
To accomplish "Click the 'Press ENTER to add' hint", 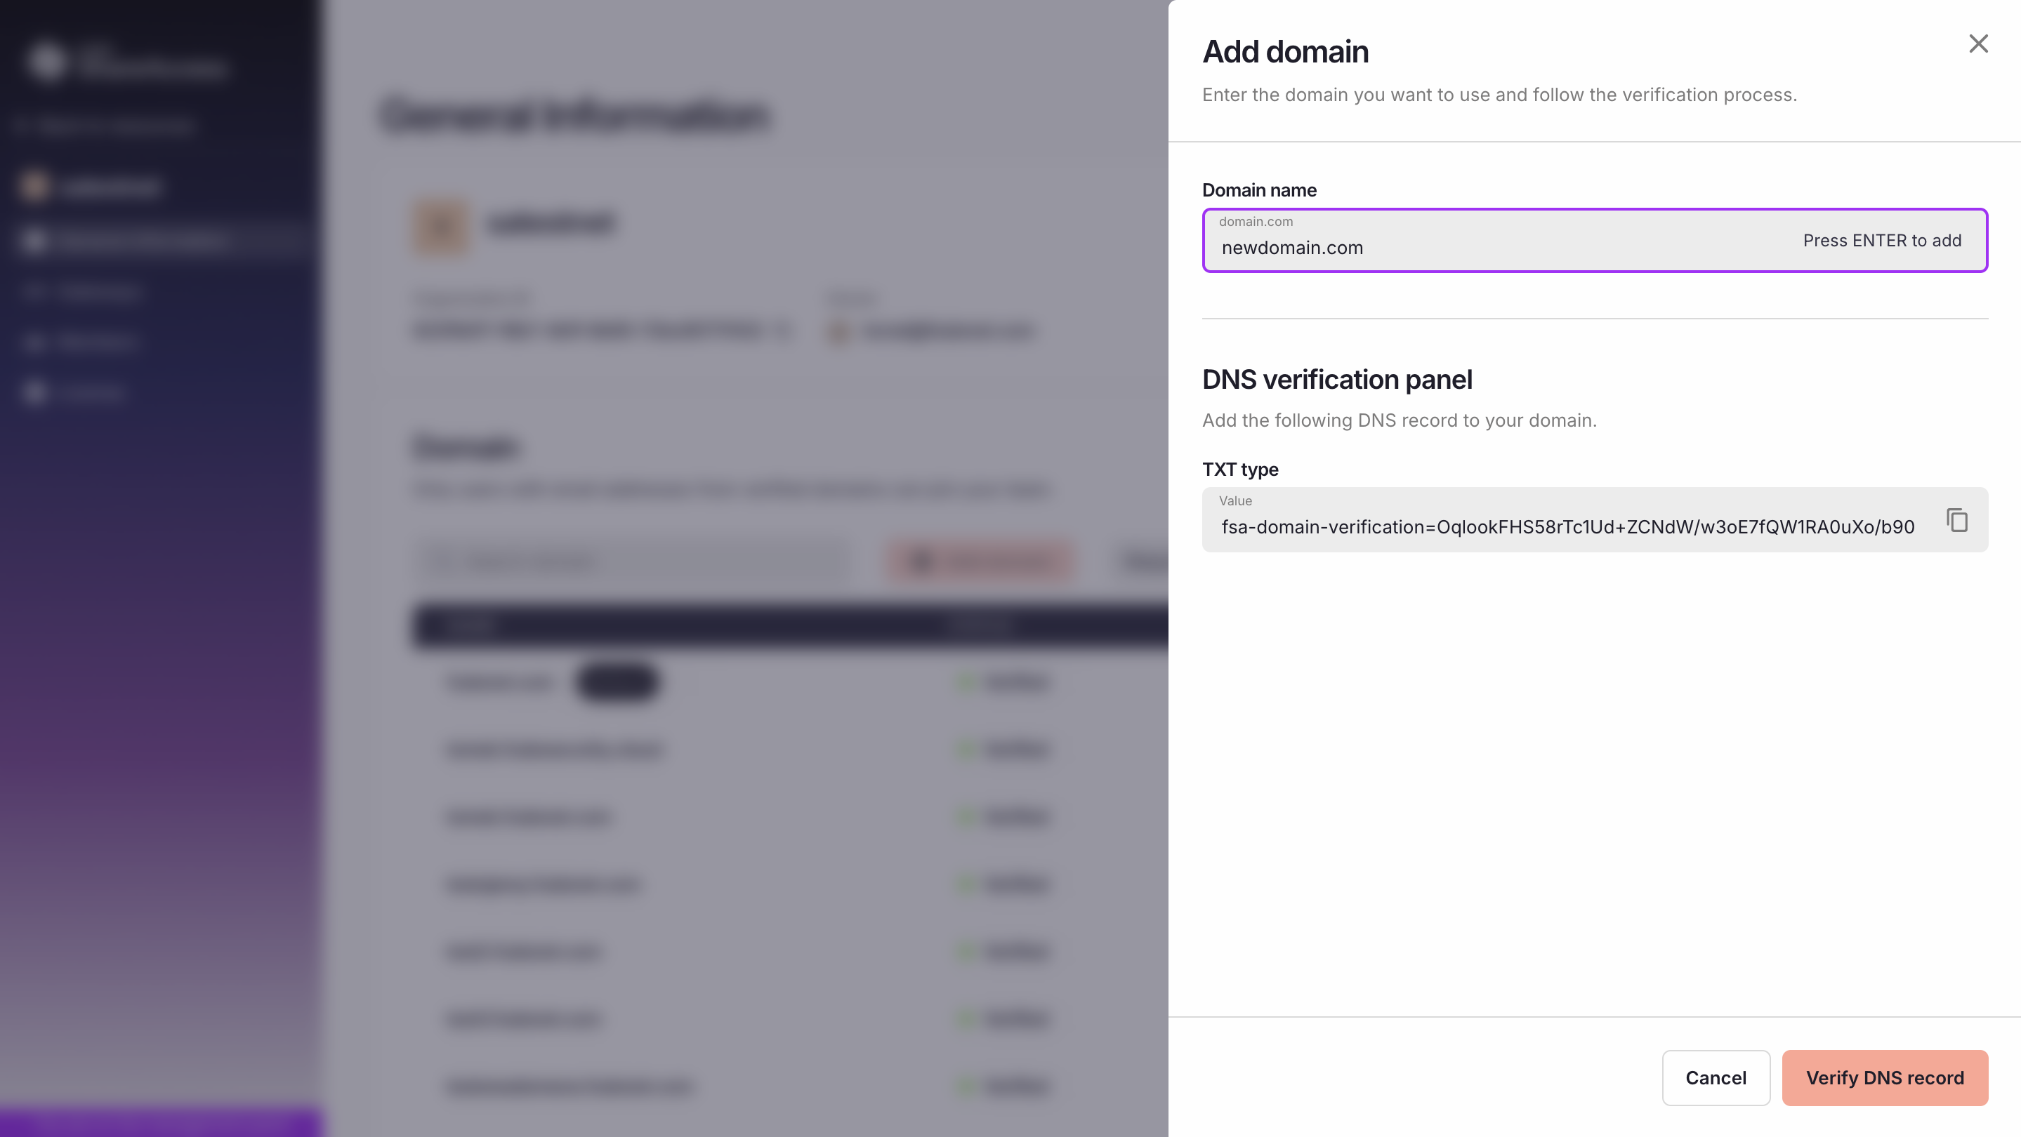I will pos(1881,241).
